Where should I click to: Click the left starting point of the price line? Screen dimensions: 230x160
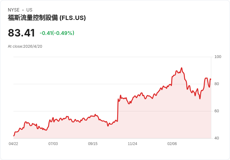(14, 136)
